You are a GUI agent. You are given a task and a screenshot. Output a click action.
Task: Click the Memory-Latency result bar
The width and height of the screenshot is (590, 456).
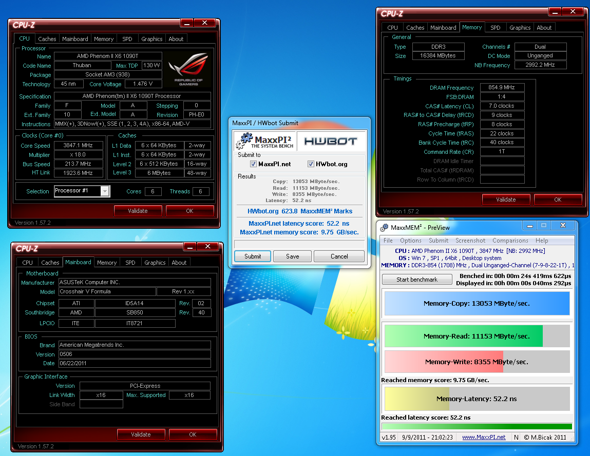[x=477, y=399]
